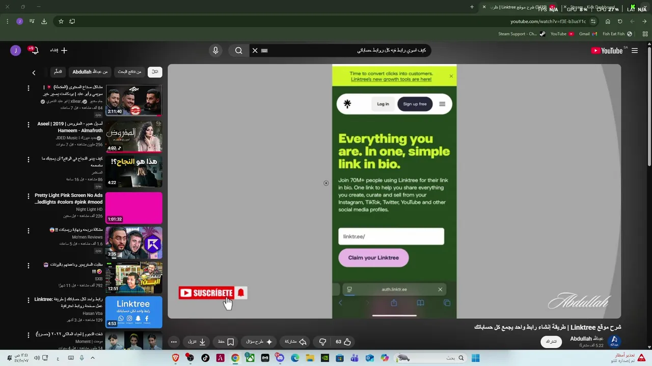Adjust volume from the system tray speaker
Viewport: 652px width, 366px height.
point(37,358)
